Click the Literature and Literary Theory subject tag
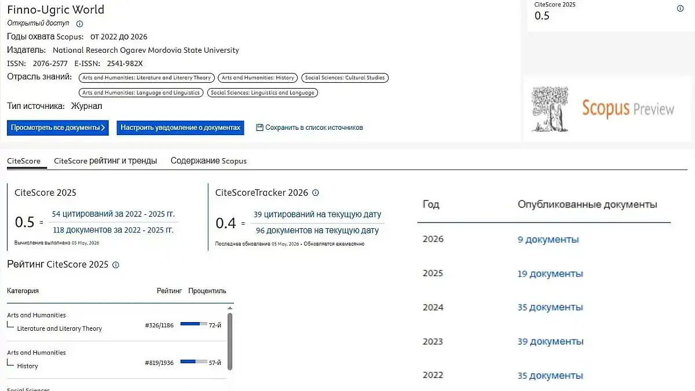The height and width of the screenshot is (391, 695). 147,78
